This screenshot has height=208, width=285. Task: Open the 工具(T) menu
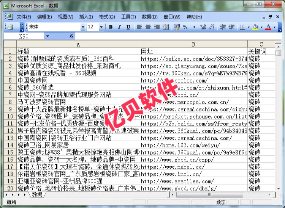[128, 17]
